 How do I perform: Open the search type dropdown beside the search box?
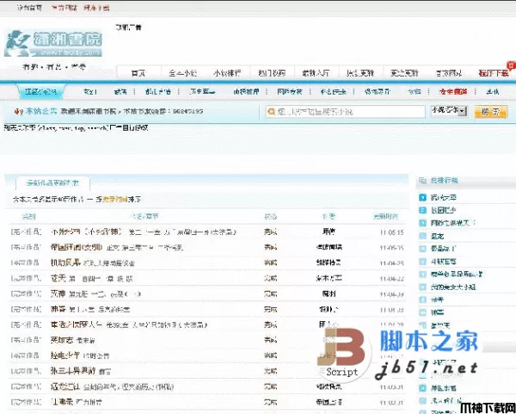(x=448, y=111)
